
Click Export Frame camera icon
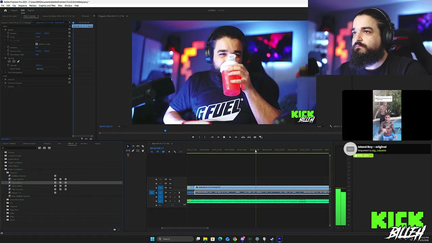(x=255, y=137)
